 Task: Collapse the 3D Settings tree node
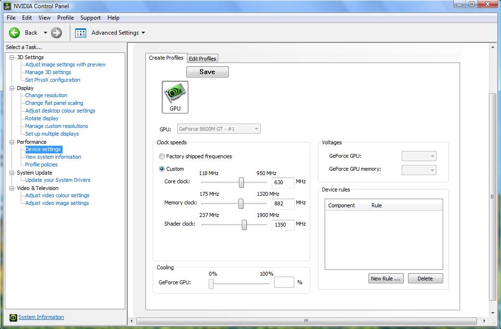point(12,57)
